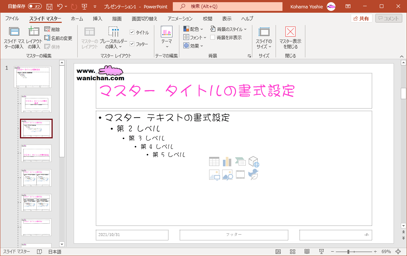The height and width of the screenshot is (256, 407).
Task: Switch to reading view icon
Action: pos(307,251)
